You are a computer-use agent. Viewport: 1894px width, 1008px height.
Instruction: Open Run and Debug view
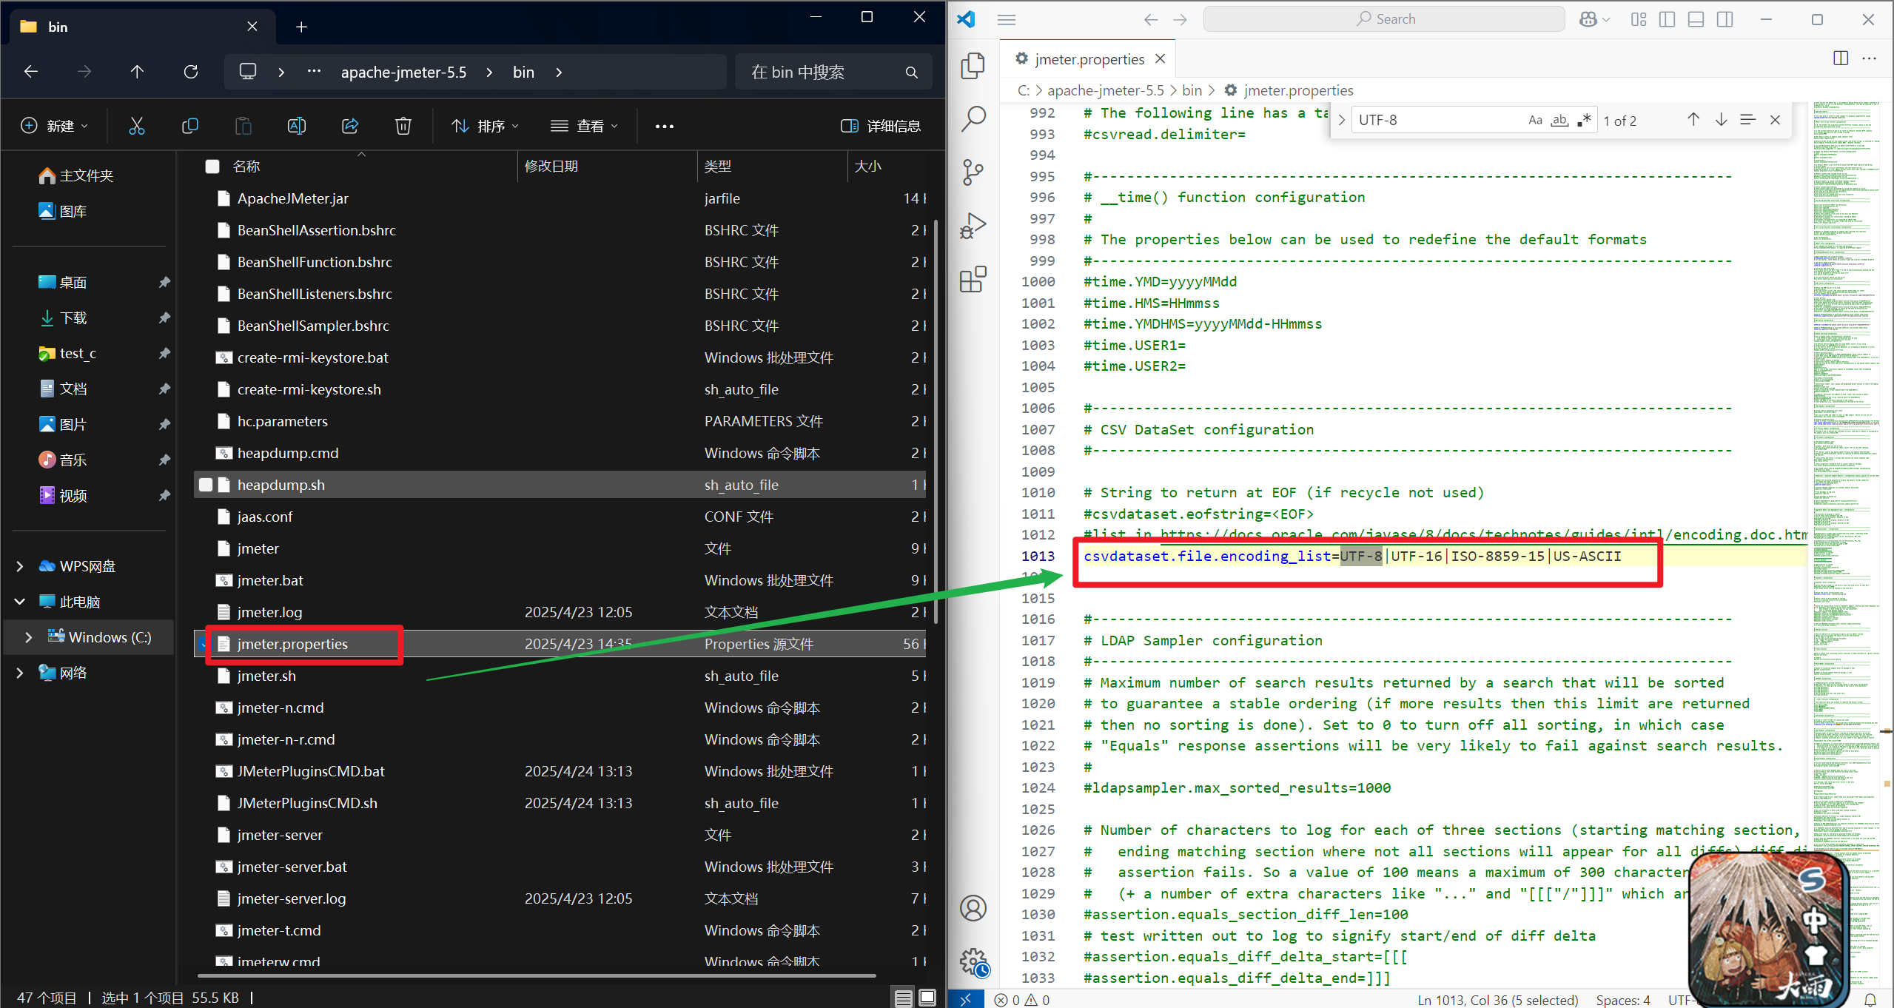coord(973,226)
